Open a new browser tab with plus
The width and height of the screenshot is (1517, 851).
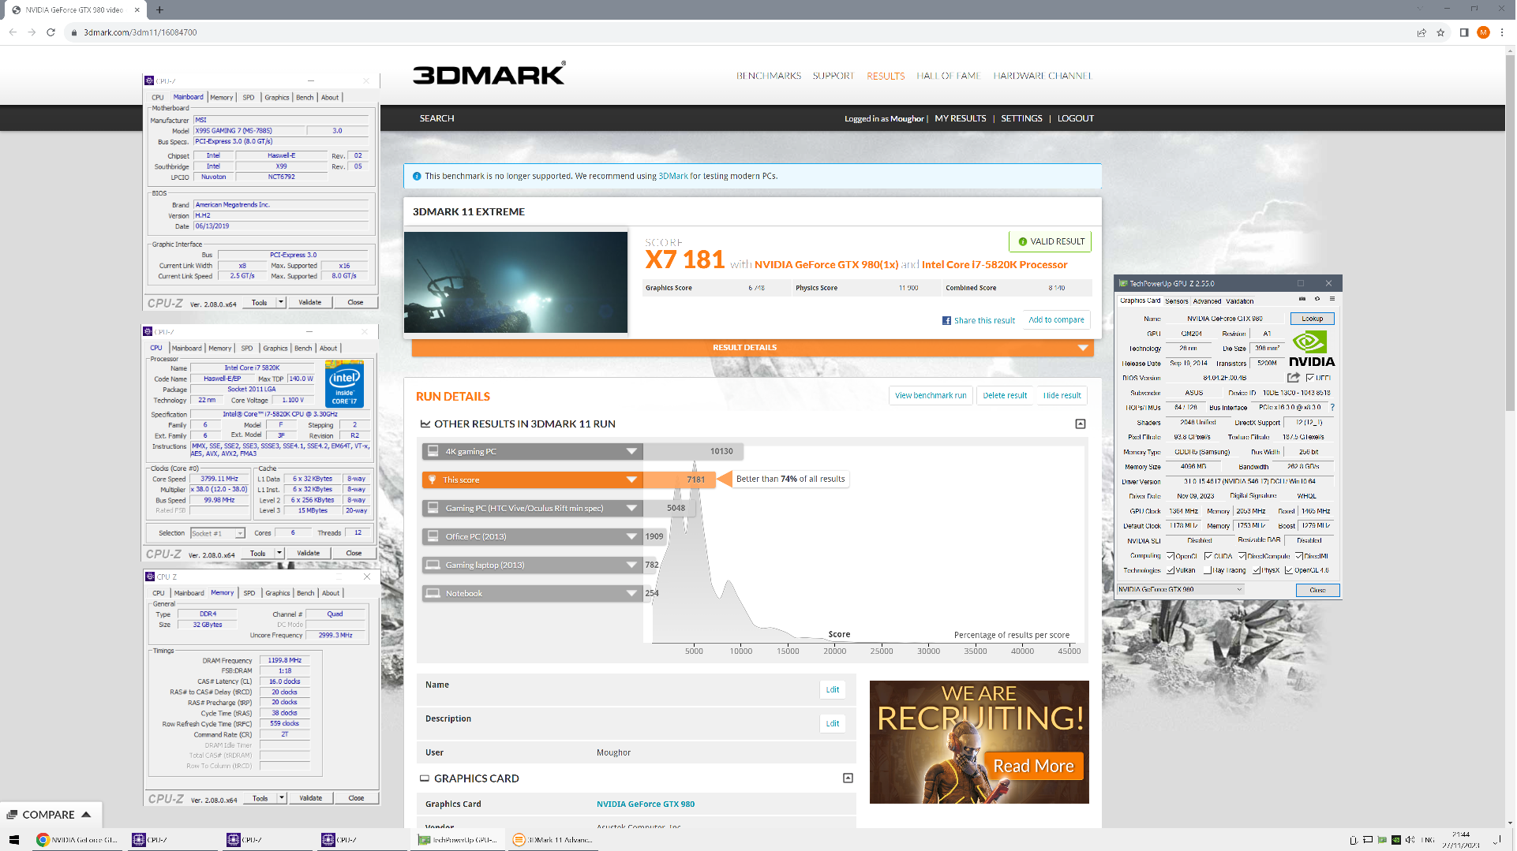159,10
